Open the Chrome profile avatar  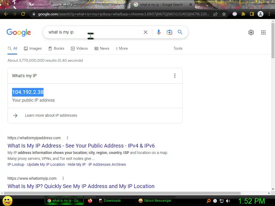tap(260, 14)
